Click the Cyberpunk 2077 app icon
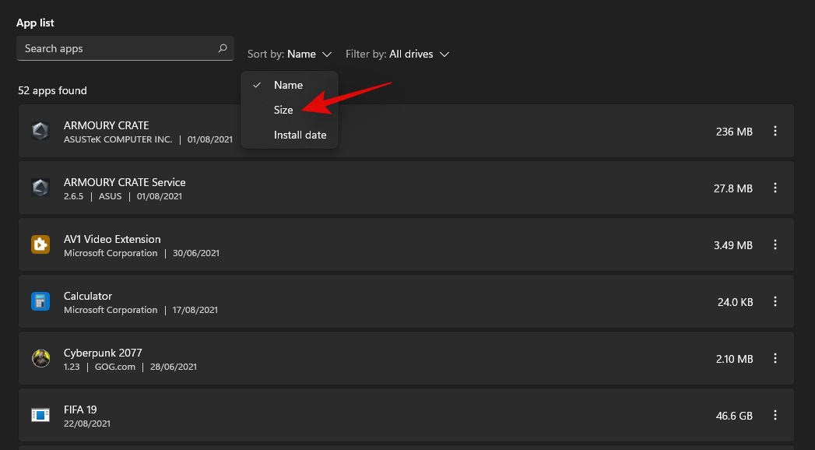The height and width of the screenshot is (450, 815). (x=40, y=358)
